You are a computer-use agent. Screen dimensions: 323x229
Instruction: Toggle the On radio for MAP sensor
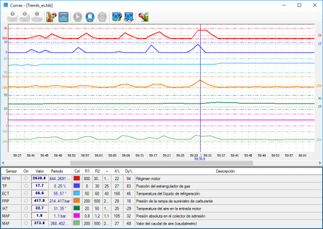pyautogui.click(x=26, y=216)
